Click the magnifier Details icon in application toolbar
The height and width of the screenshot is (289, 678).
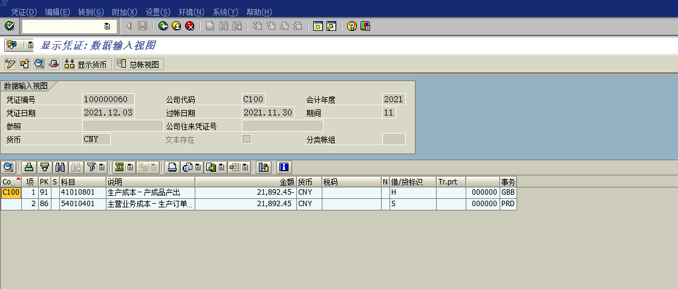(39, 64)
